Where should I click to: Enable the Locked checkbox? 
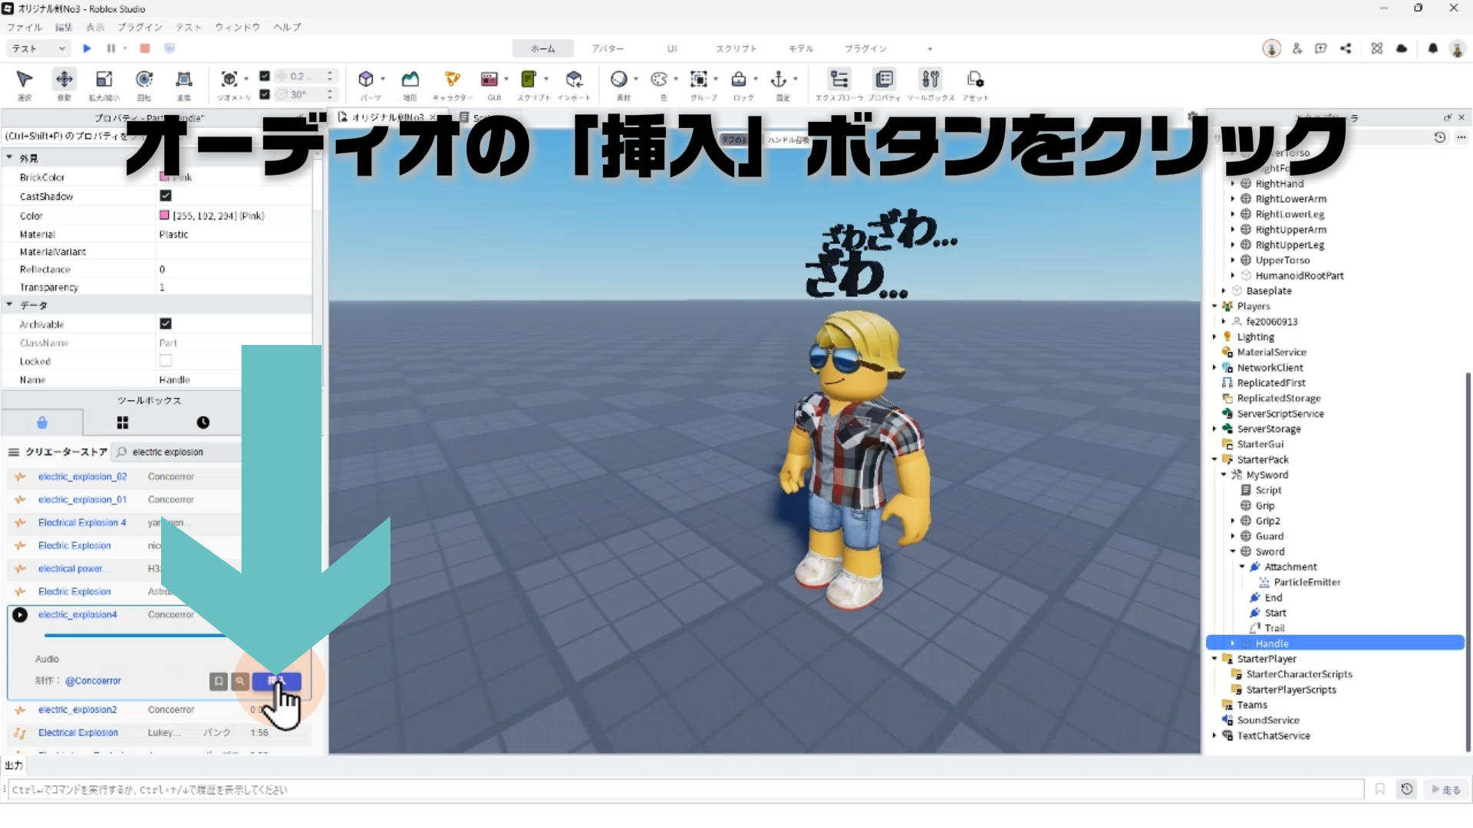166,361
